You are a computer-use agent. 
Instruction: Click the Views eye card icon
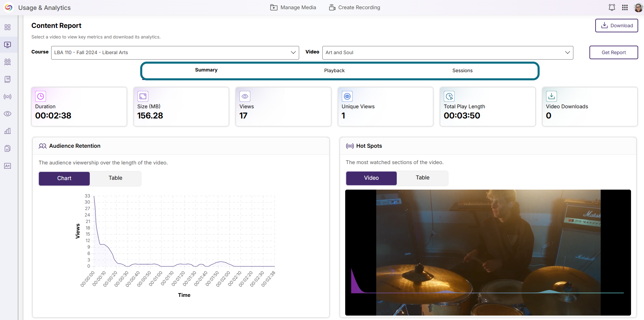coord(245,96)
